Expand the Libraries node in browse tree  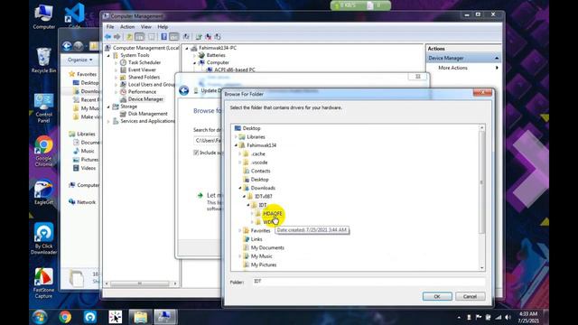(236, 136)
